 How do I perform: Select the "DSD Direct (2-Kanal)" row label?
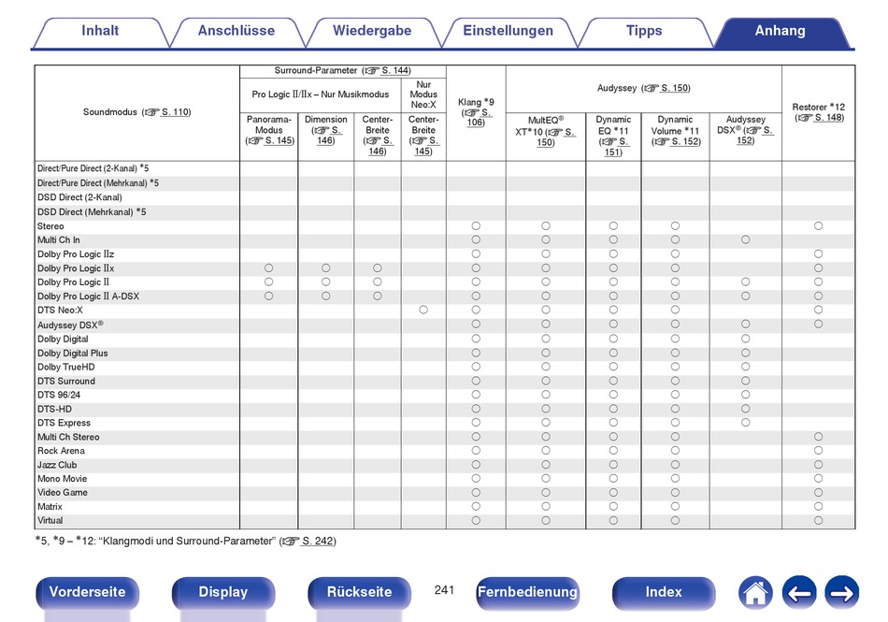[x=79, y=197]
